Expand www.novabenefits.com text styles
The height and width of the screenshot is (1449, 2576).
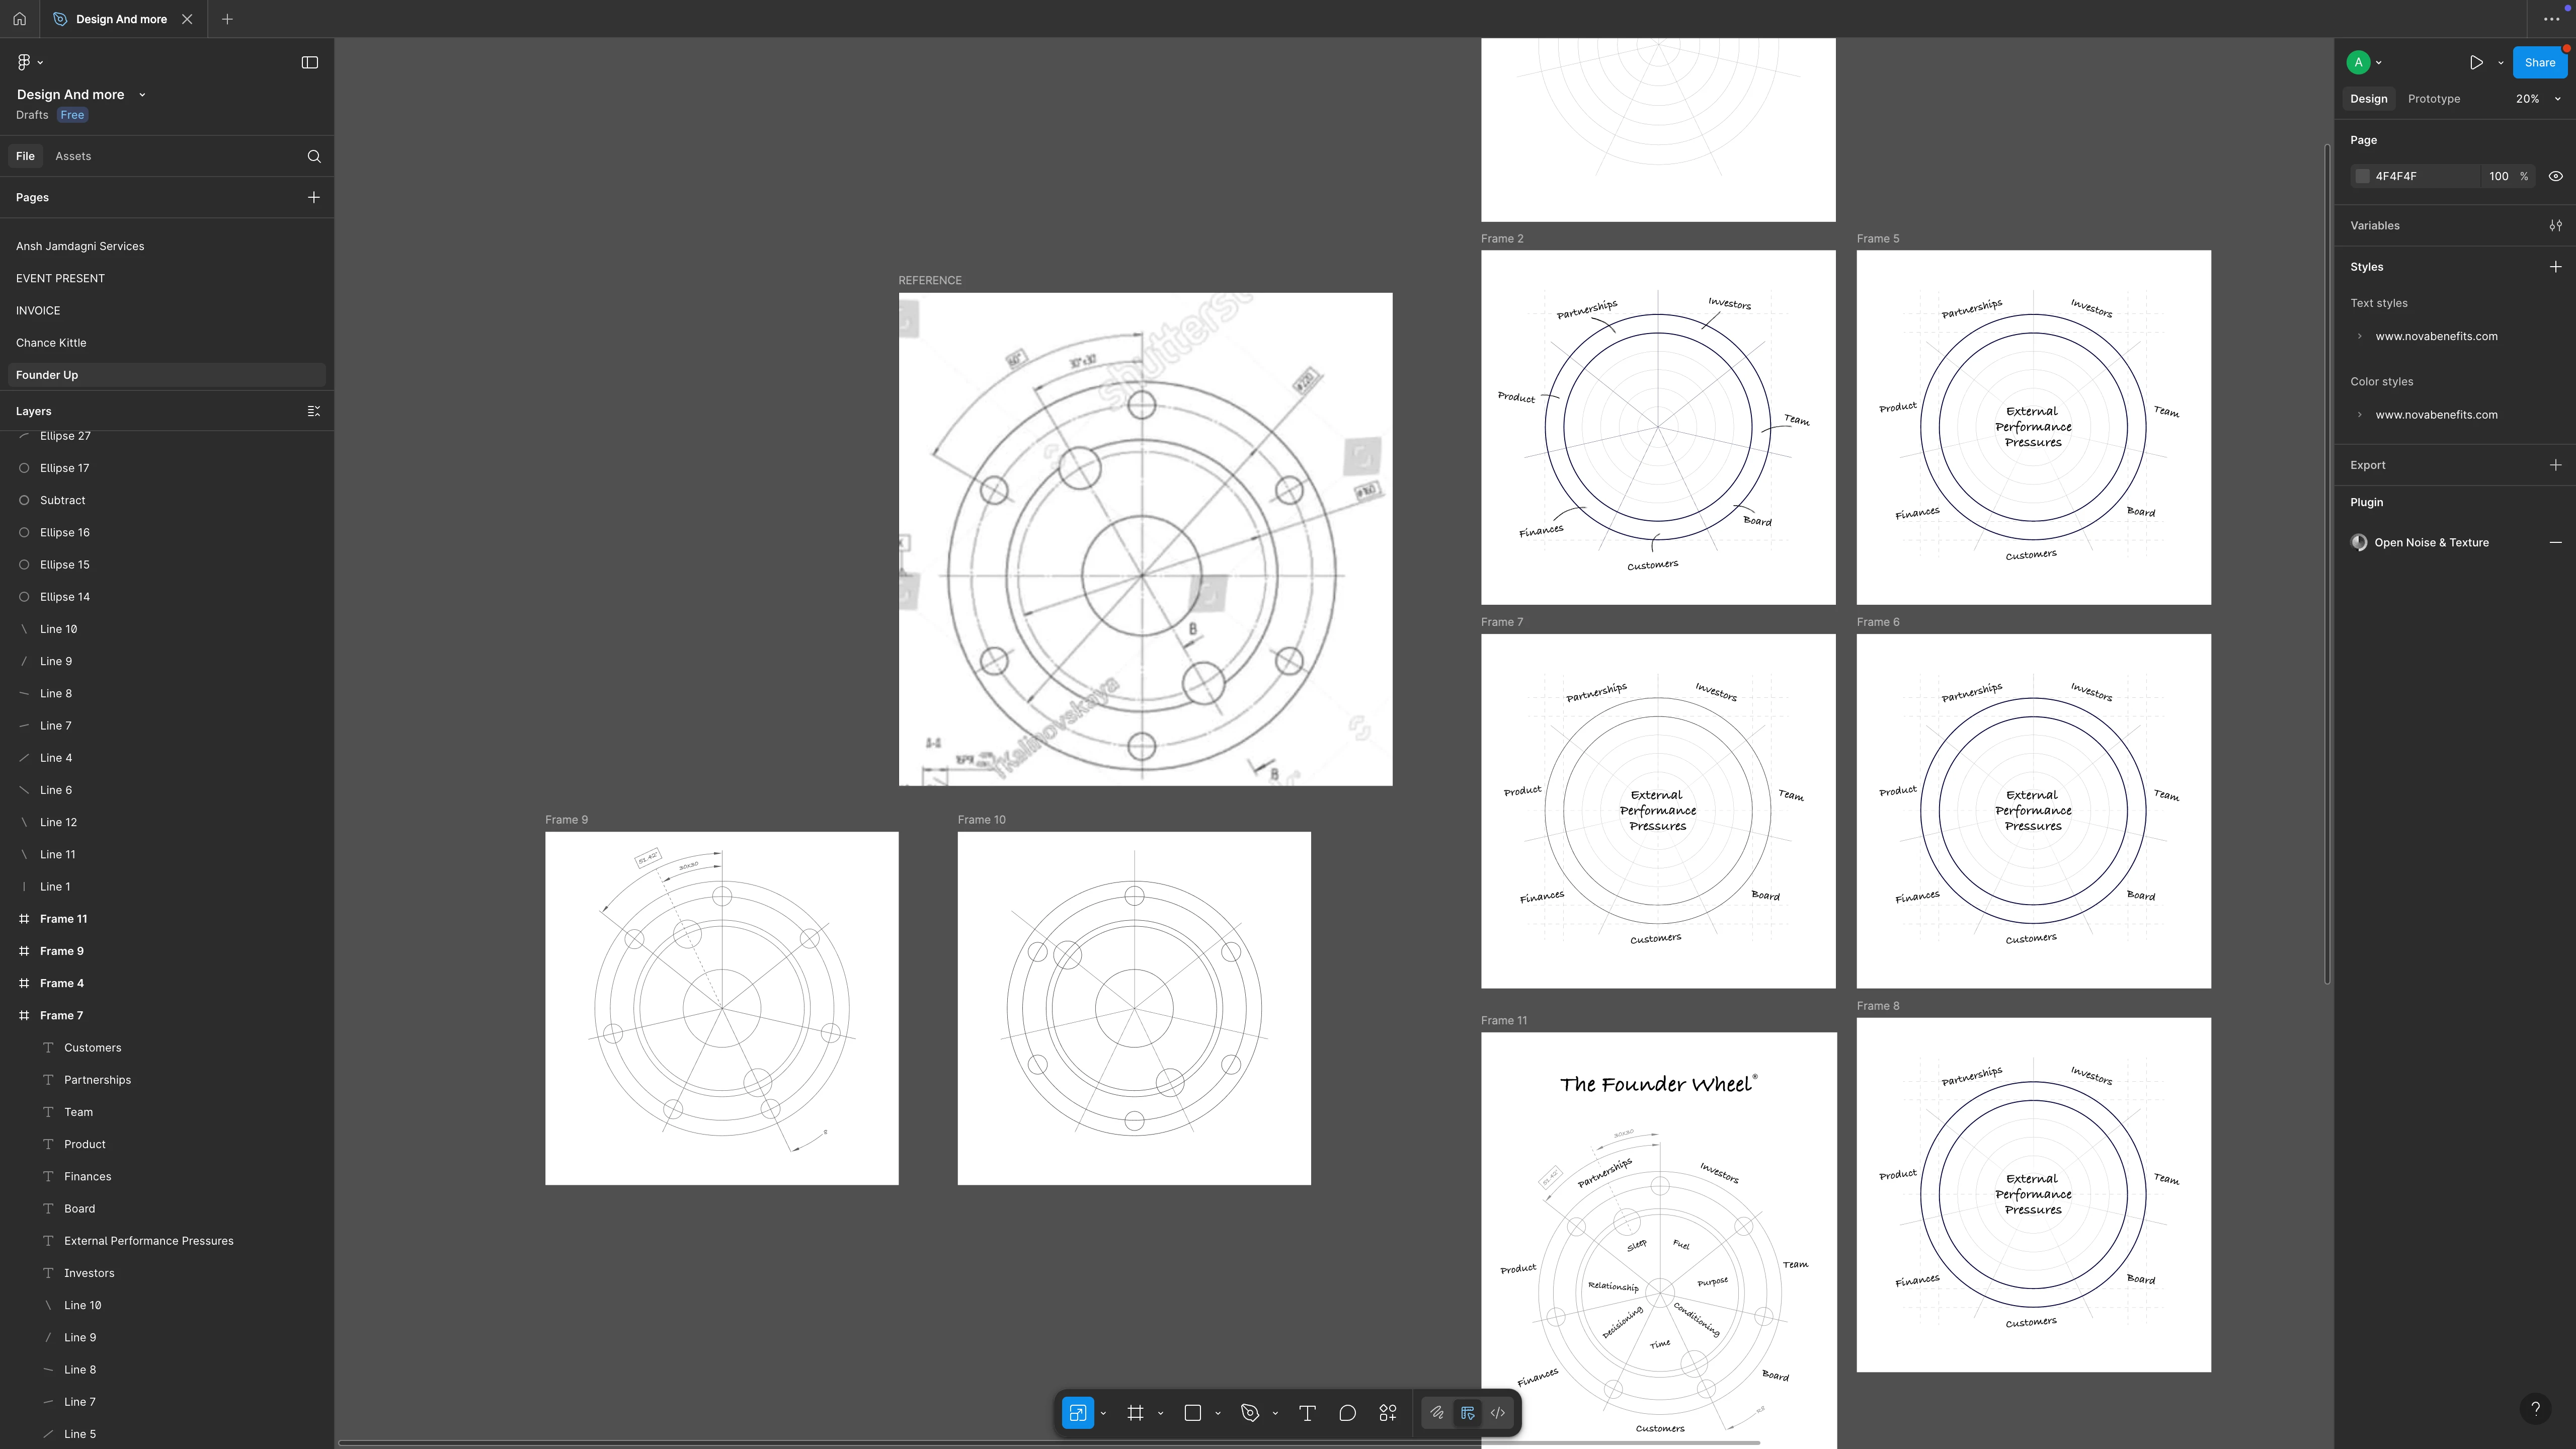tap(2360, 336)
